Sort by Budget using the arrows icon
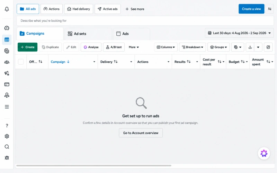277x173 pixels. pos(243,62)
